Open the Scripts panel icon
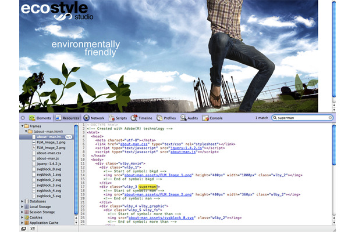 [x=112, y=118]
